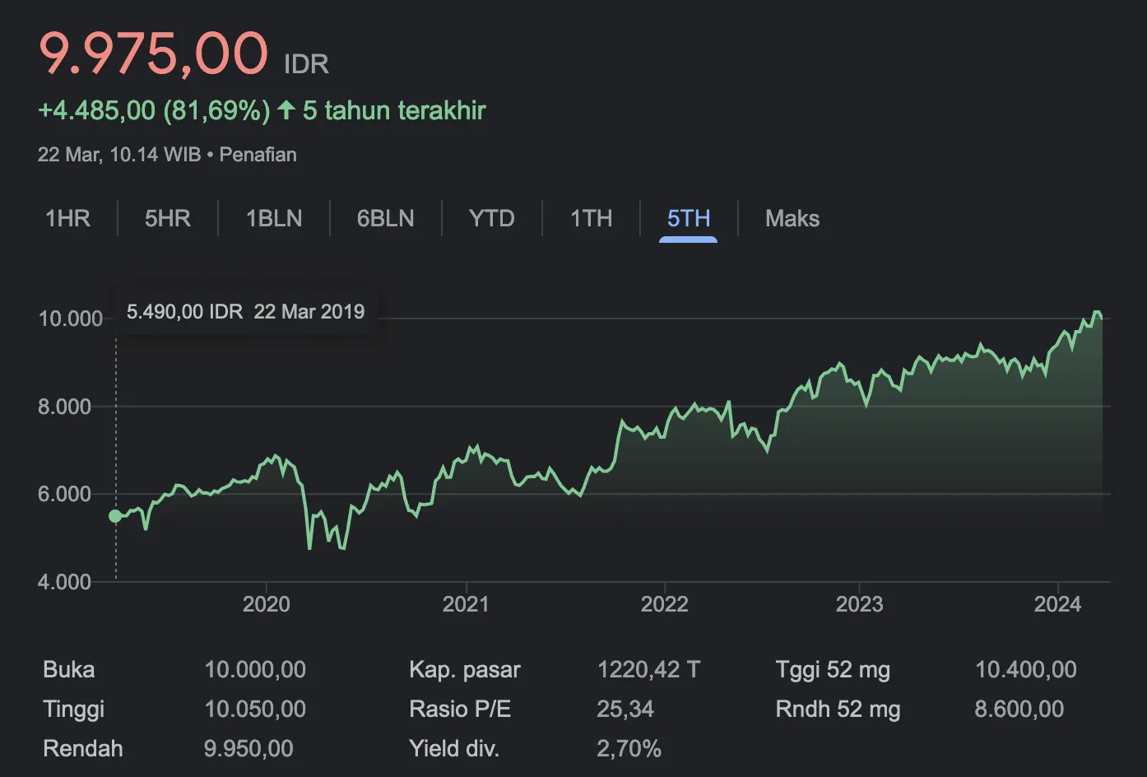Image resolution: width=1147 pixels, height=777 pixels.
Task: Click the Kap. pasar label
Action: pyautogui.click(x=465, y=670)
